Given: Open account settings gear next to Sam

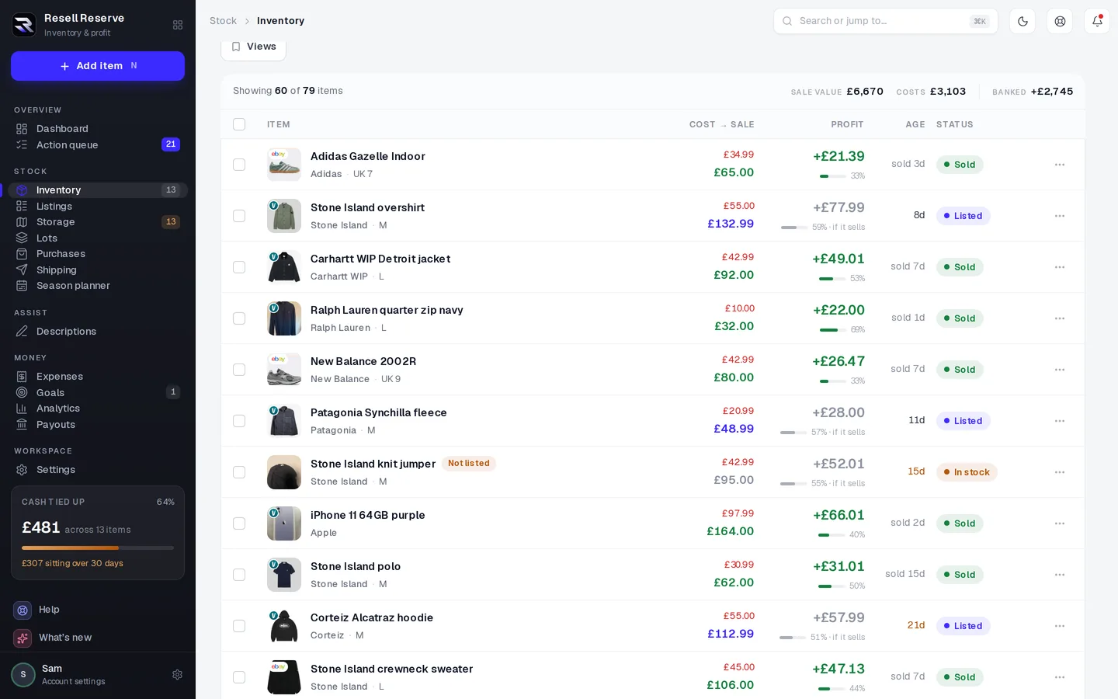Looking at the screenshot, I should point(177,675).
